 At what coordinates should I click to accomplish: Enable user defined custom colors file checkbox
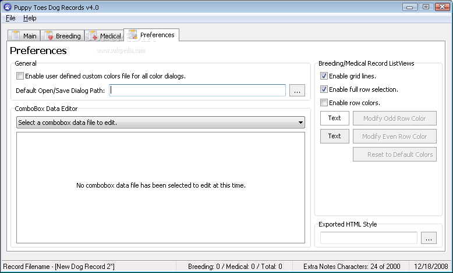[x=20, y=76]
